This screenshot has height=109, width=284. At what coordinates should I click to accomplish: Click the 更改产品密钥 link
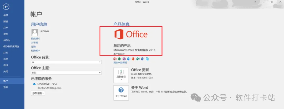coord(120,63)
